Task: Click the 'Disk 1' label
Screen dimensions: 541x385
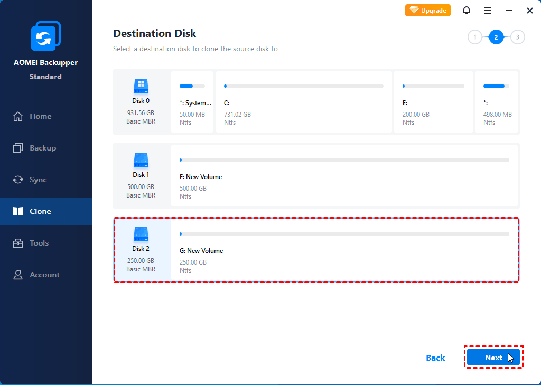Action: (x=141, y=175)
